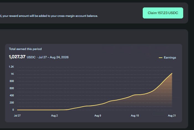Click the 600 y-axis label
The image size is (194, 130).
point(12,88)
